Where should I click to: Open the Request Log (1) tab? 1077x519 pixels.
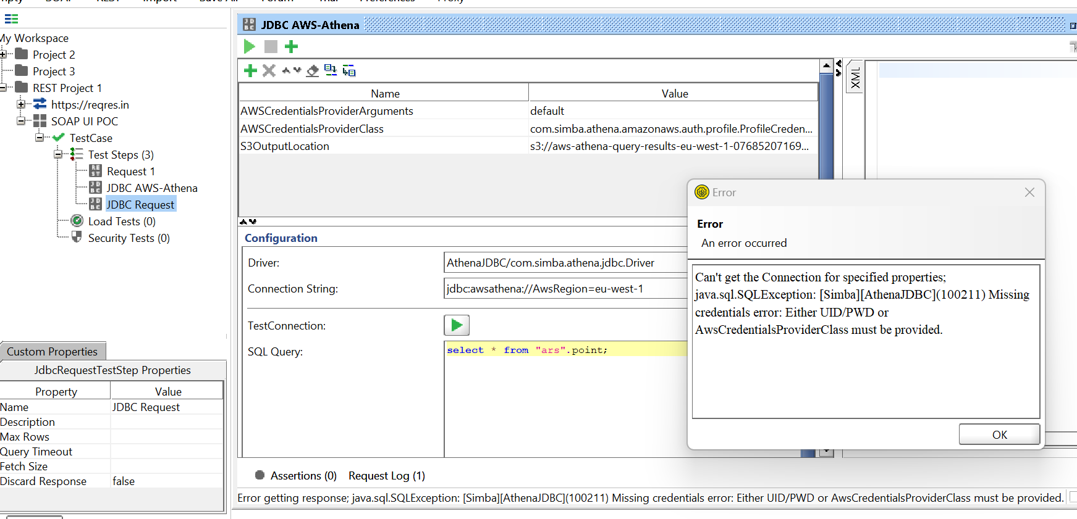coord(386,476)
